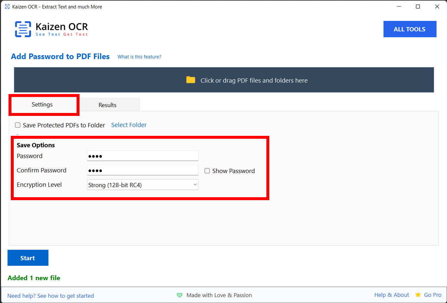Open Need help getting started link
Screen dimensions: 447x303
51,296
